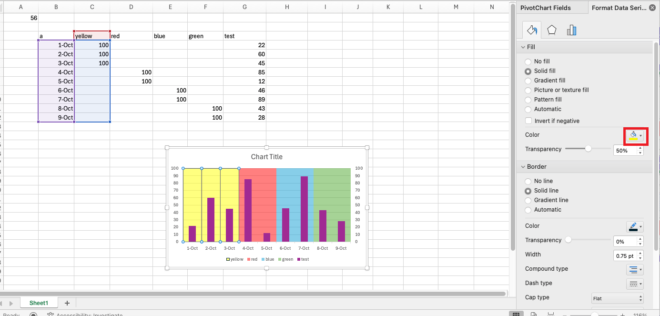Viewport: 660px width, 316px height.
Task: Select the Solid line border option
Action: pos(528,191)
